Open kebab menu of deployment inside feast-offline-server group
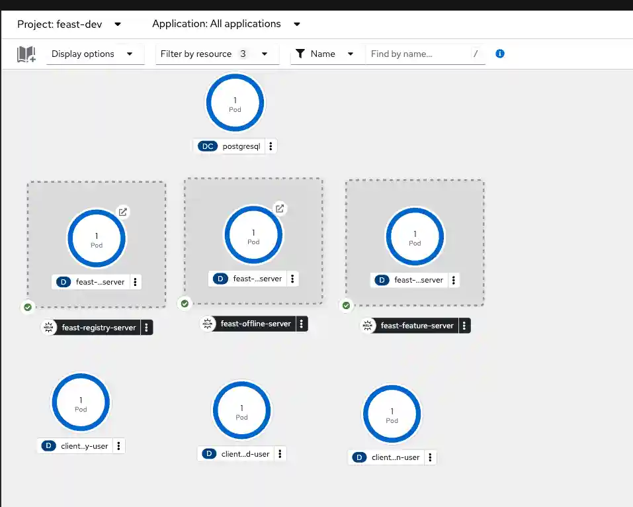This screenshot has height=507, width=633. pyautogui.click(x=292, y=279)
